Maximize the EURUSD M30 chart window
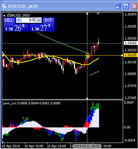The height and width of the screenshot is (149, 138). pyautogui.click(x=126, y=6)
